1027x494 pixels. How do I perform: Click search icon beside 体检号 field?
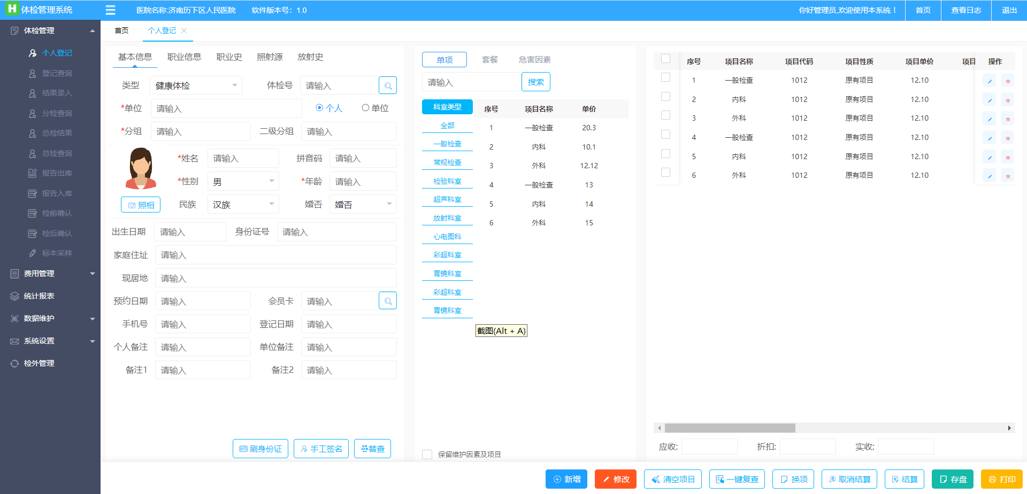tap(388, 85)
